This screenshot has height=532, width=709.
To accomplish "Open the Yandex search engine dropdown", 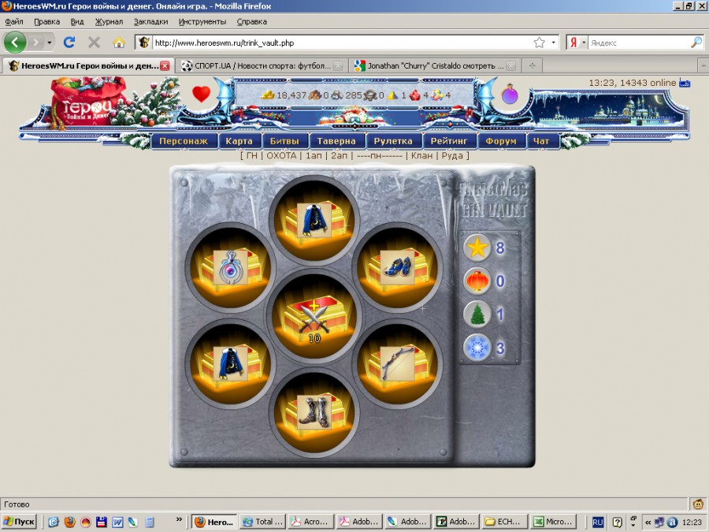I will click(x=584, y=43).
